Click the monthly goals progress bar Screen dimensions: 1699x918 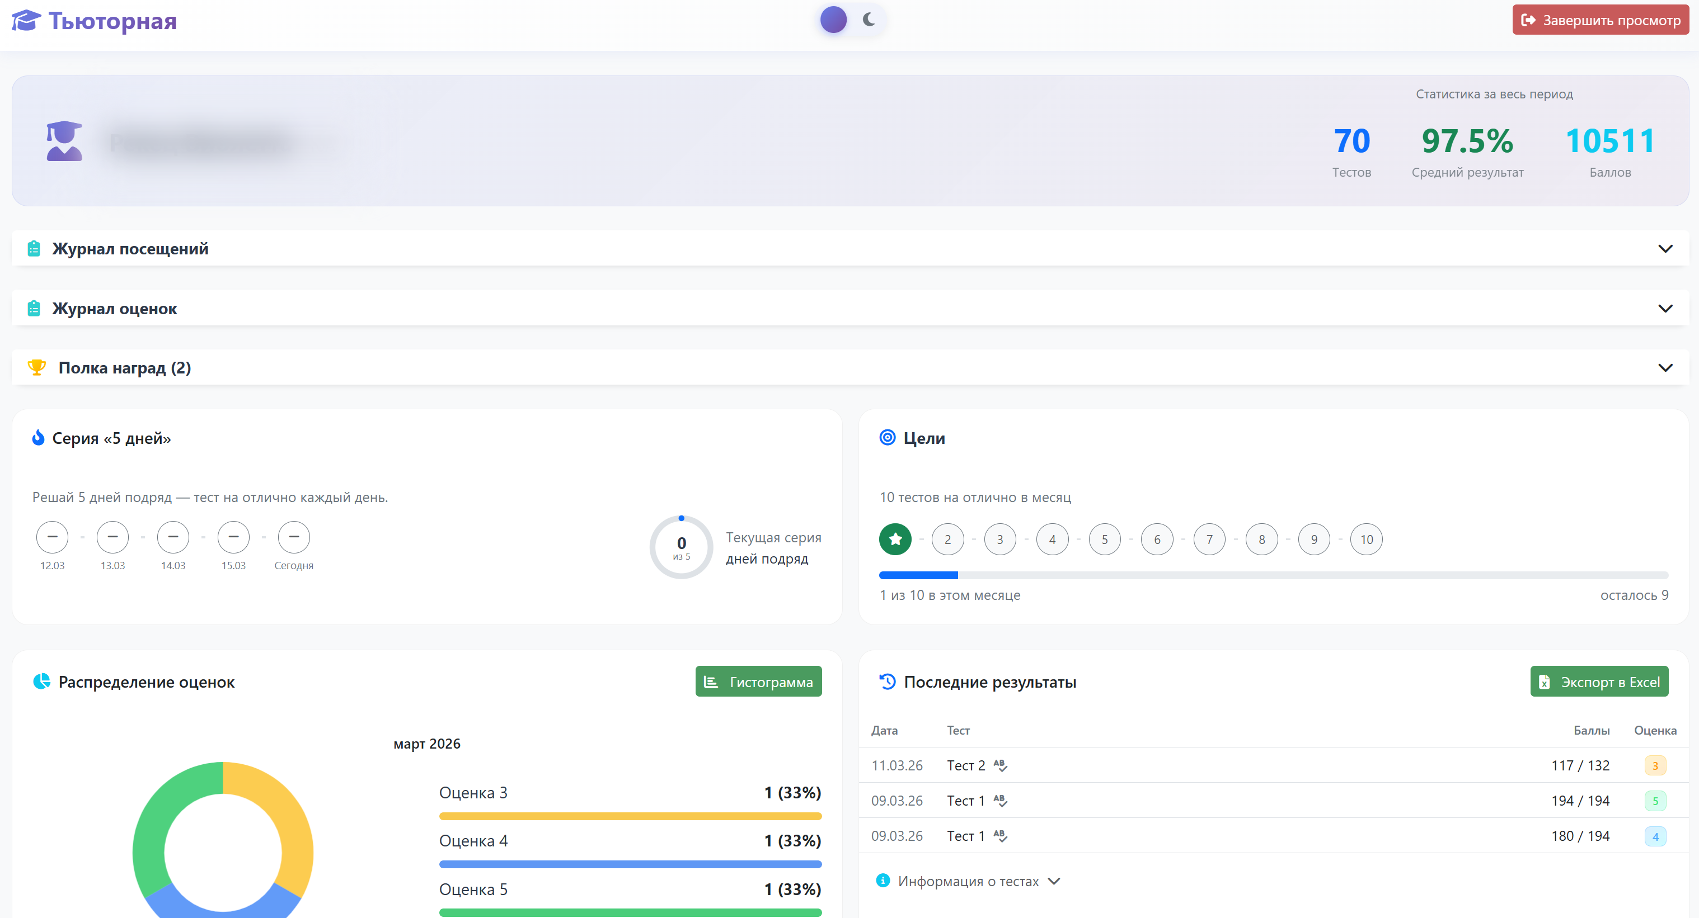[x=1274, y=576]
